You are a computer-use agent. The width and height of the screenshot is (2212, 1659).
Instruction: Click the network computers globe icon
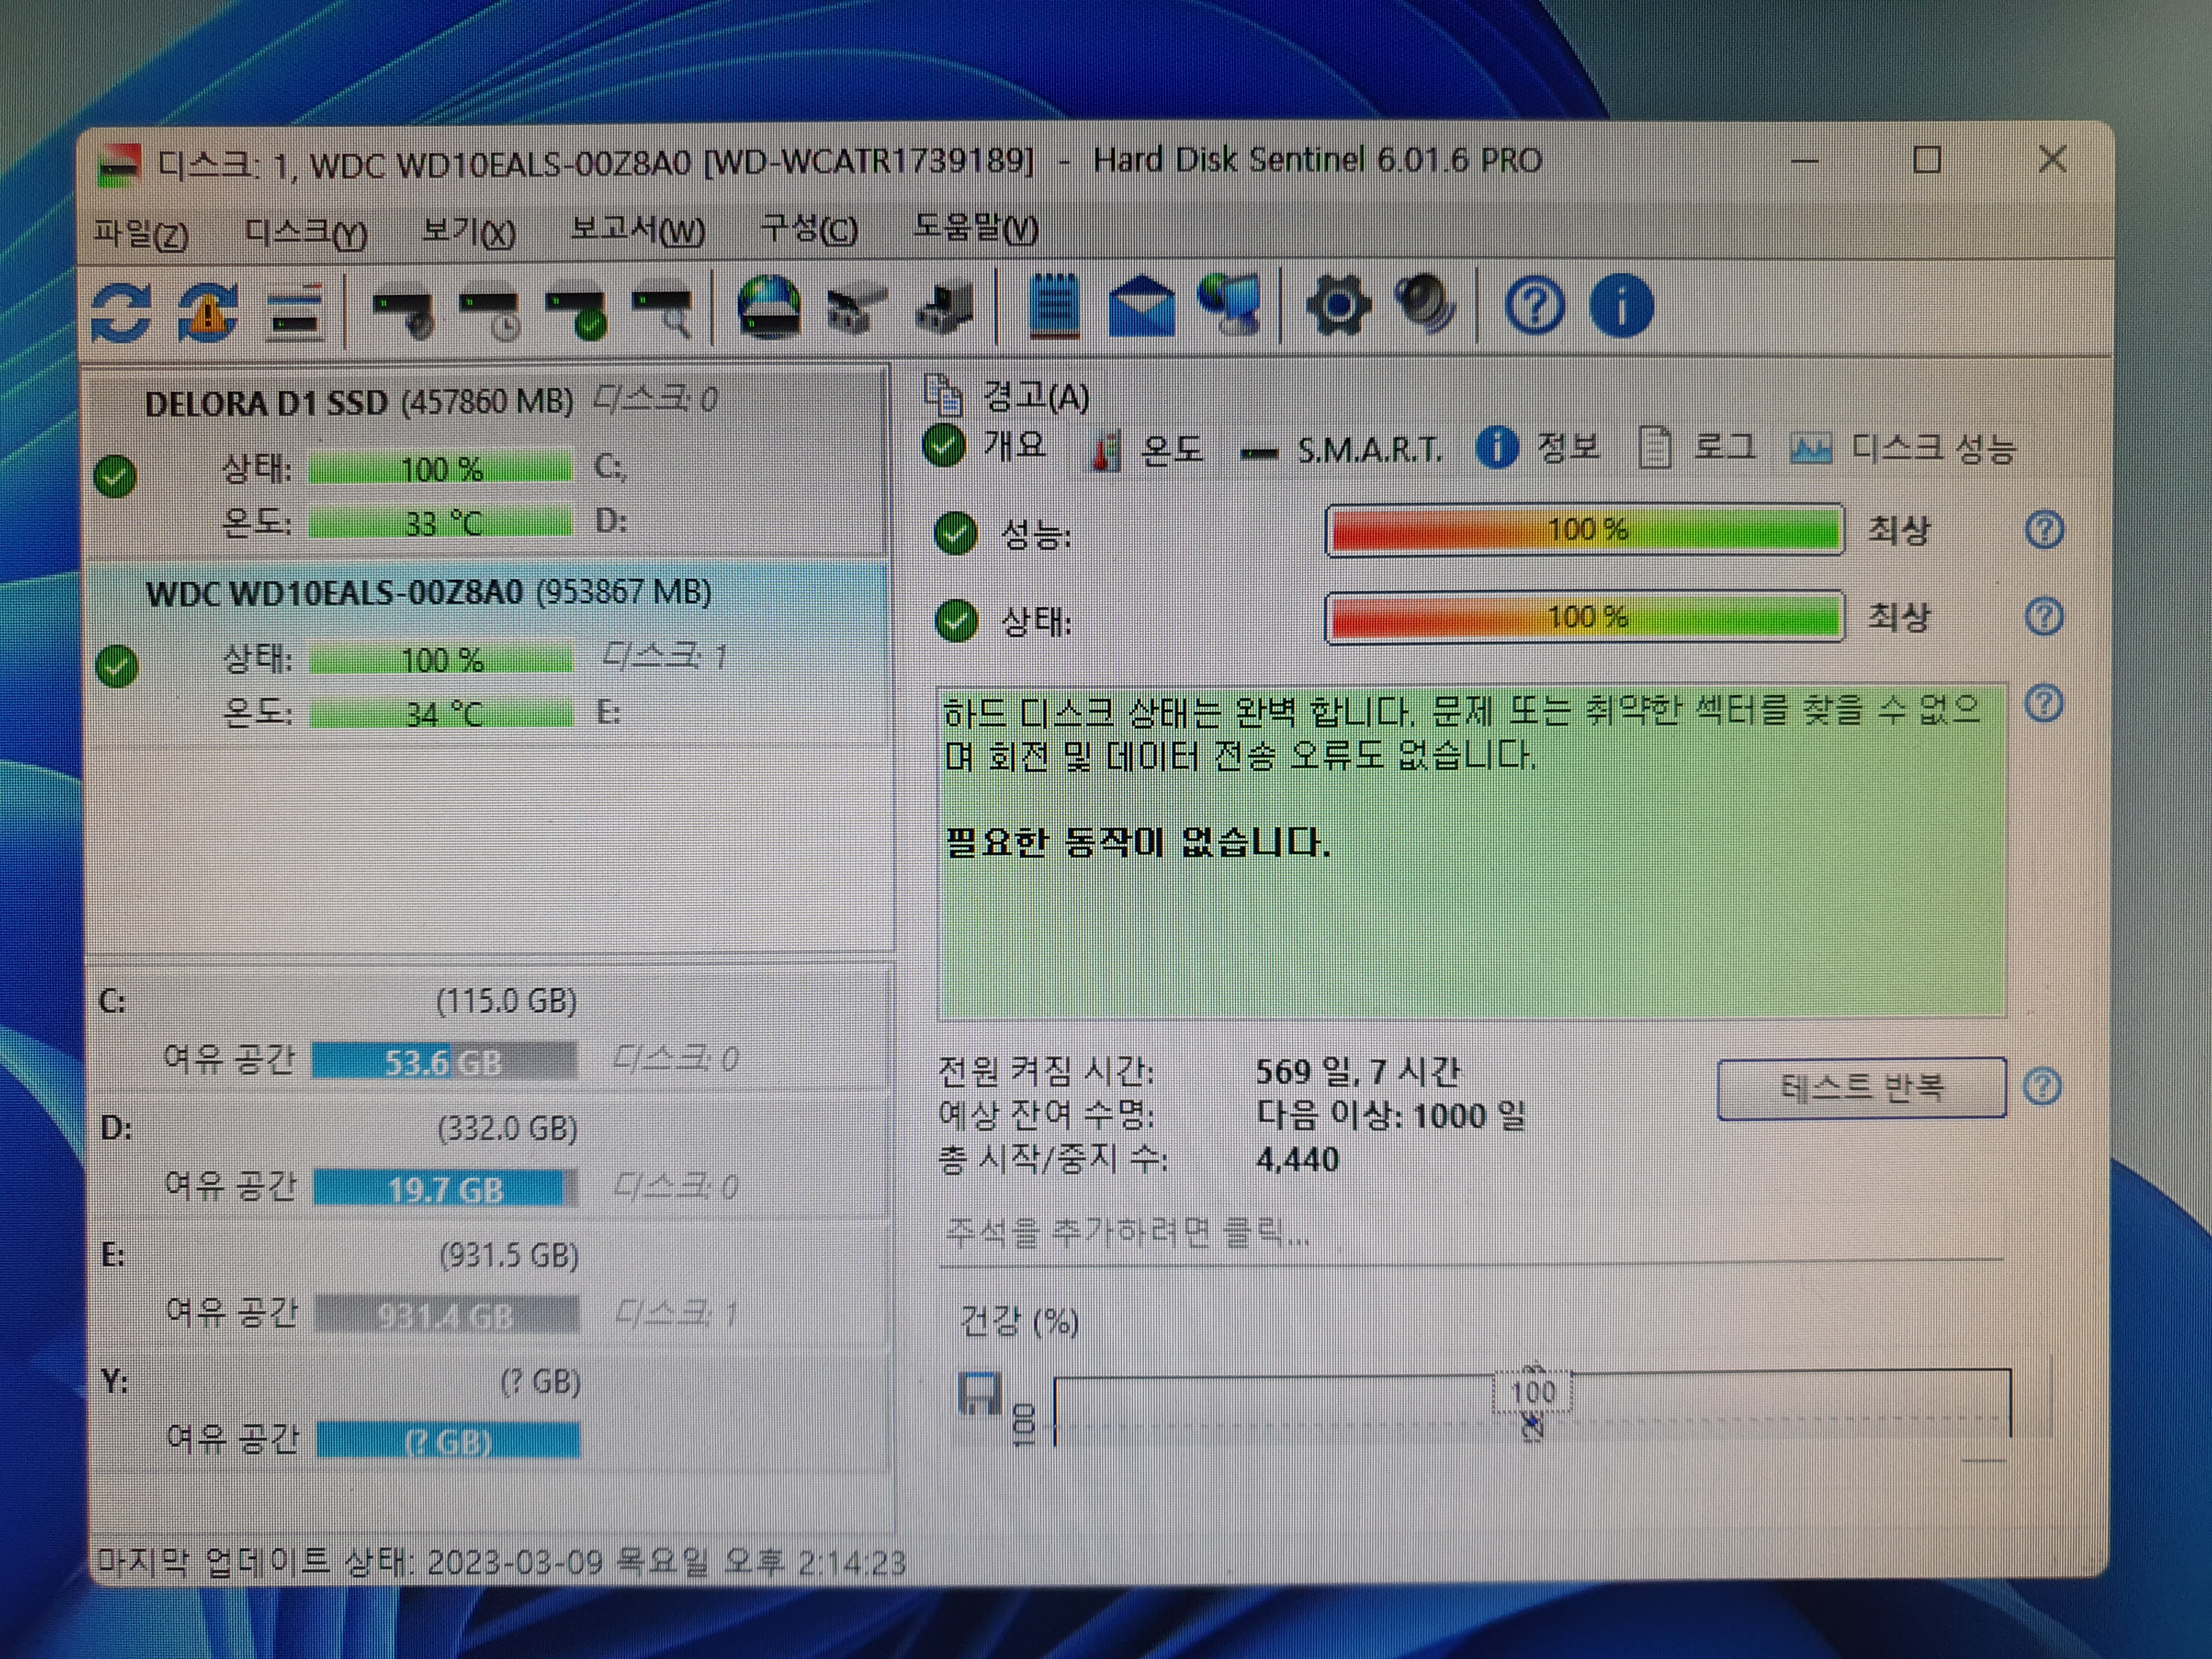[1229, 305]
